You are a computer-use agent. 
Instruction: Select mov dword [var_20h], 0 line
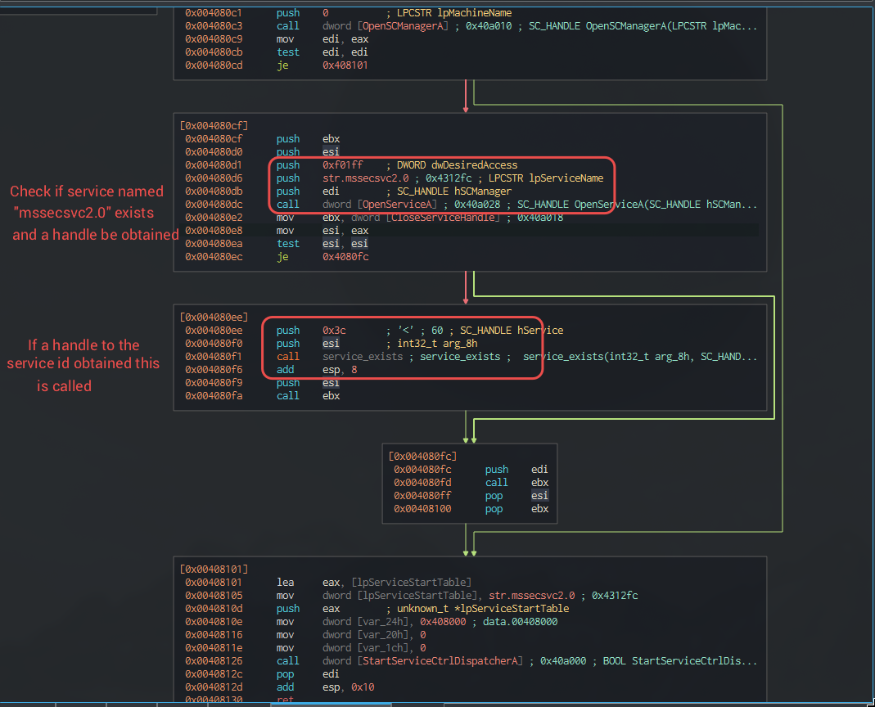click(x=306, y=635)
